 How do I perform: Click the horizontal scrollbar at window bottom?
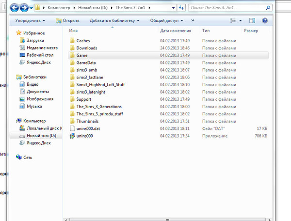tap(168, 220)
